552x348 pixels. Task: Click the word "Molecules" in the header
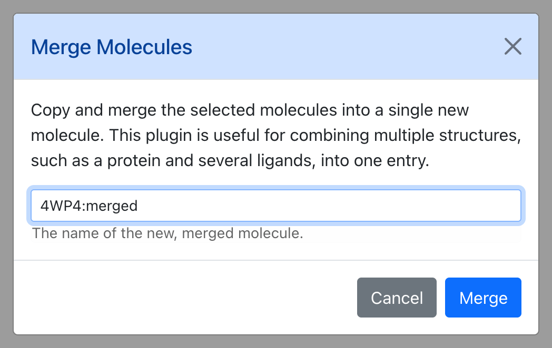[x=144, y=47]
